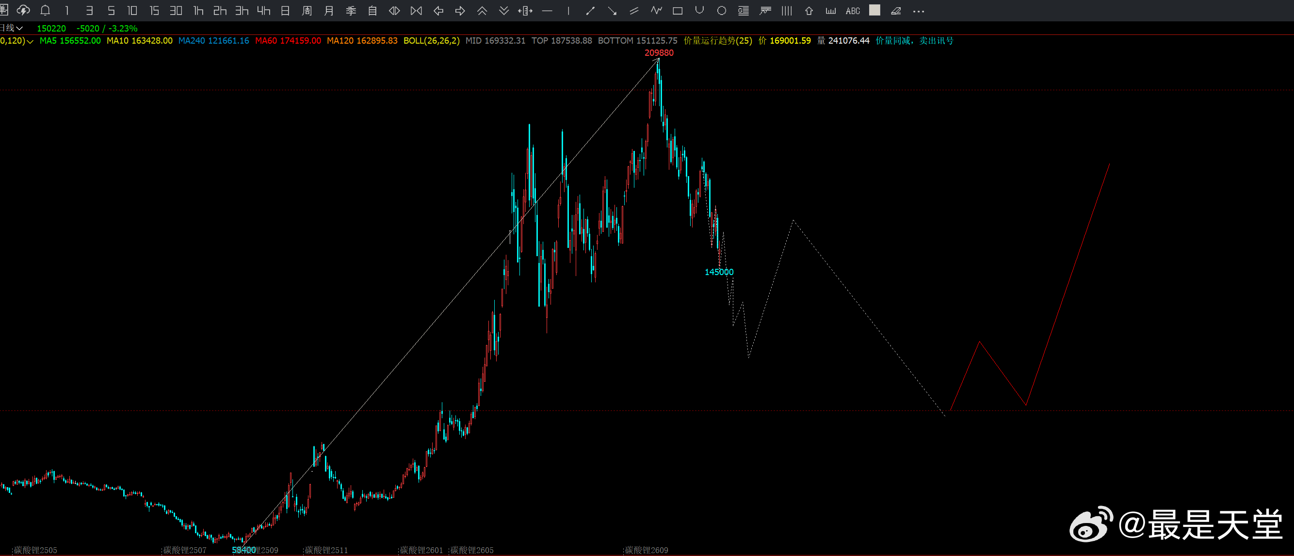Viewport: 1294px width, 556px height.
Task: Open the more tools ellipsis menu
Action: point(919,11)
